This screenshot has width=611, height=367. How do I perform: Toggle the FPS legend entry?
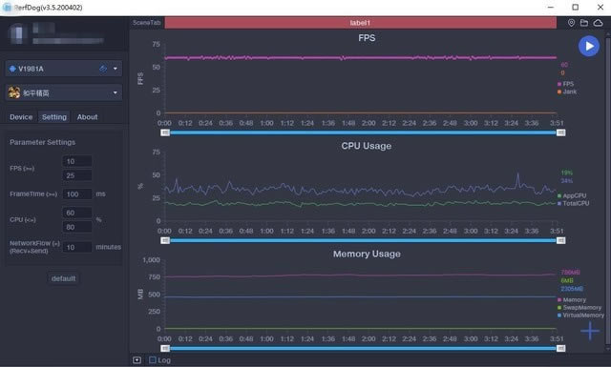pos(565,84)
